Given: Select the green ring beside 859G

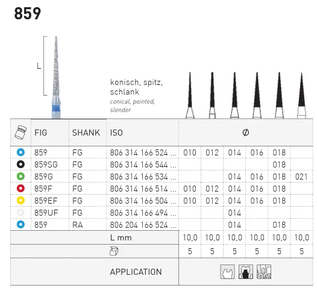Looking at the screenshot, I should coord(20,177).
